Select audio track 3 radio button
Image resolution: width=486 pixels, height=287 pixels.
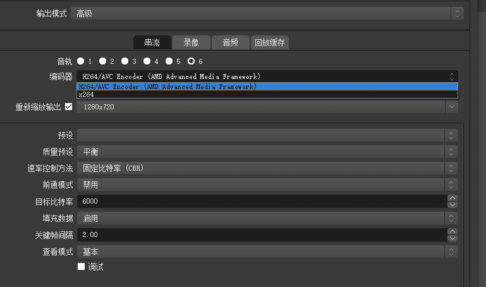pos(125,61)
